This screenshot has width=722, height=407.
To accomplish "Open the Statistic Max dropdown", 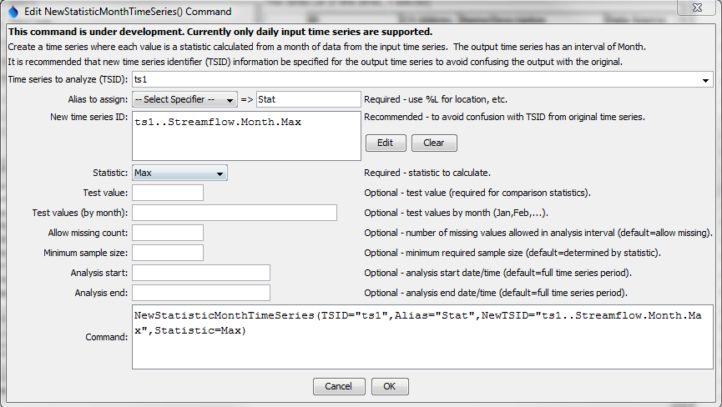I will (x=180, y=173).
